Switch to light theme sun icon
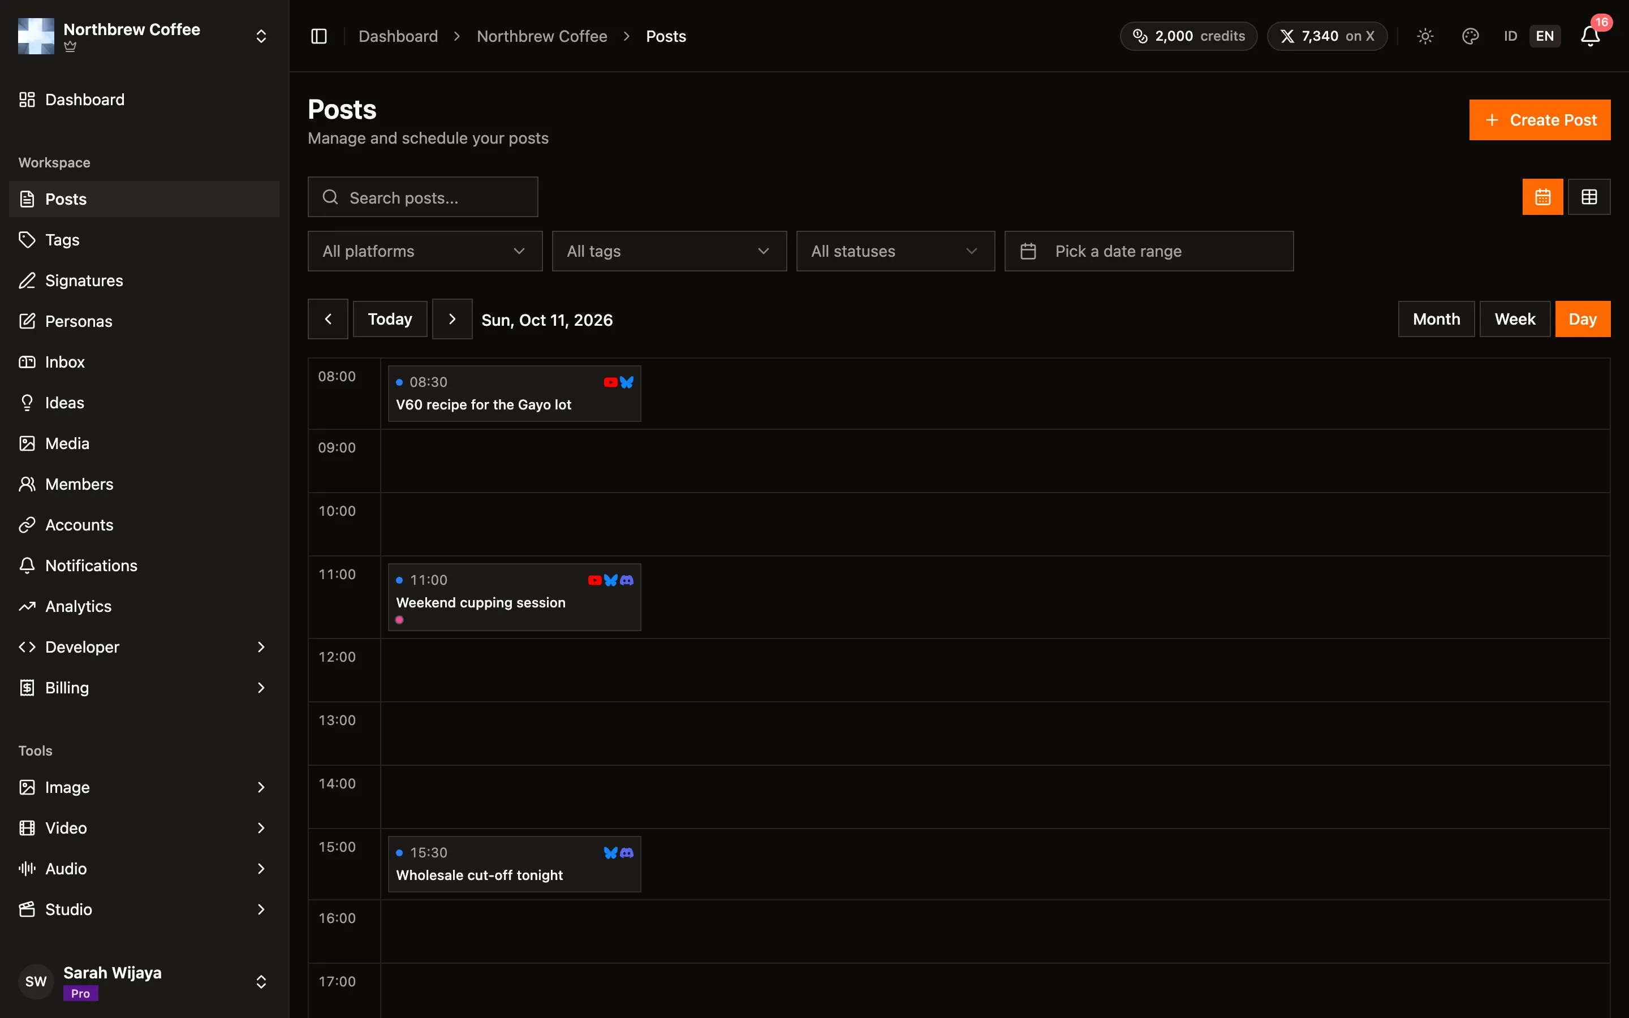Screen dimensions: 1629x1018 (1425, 36)
